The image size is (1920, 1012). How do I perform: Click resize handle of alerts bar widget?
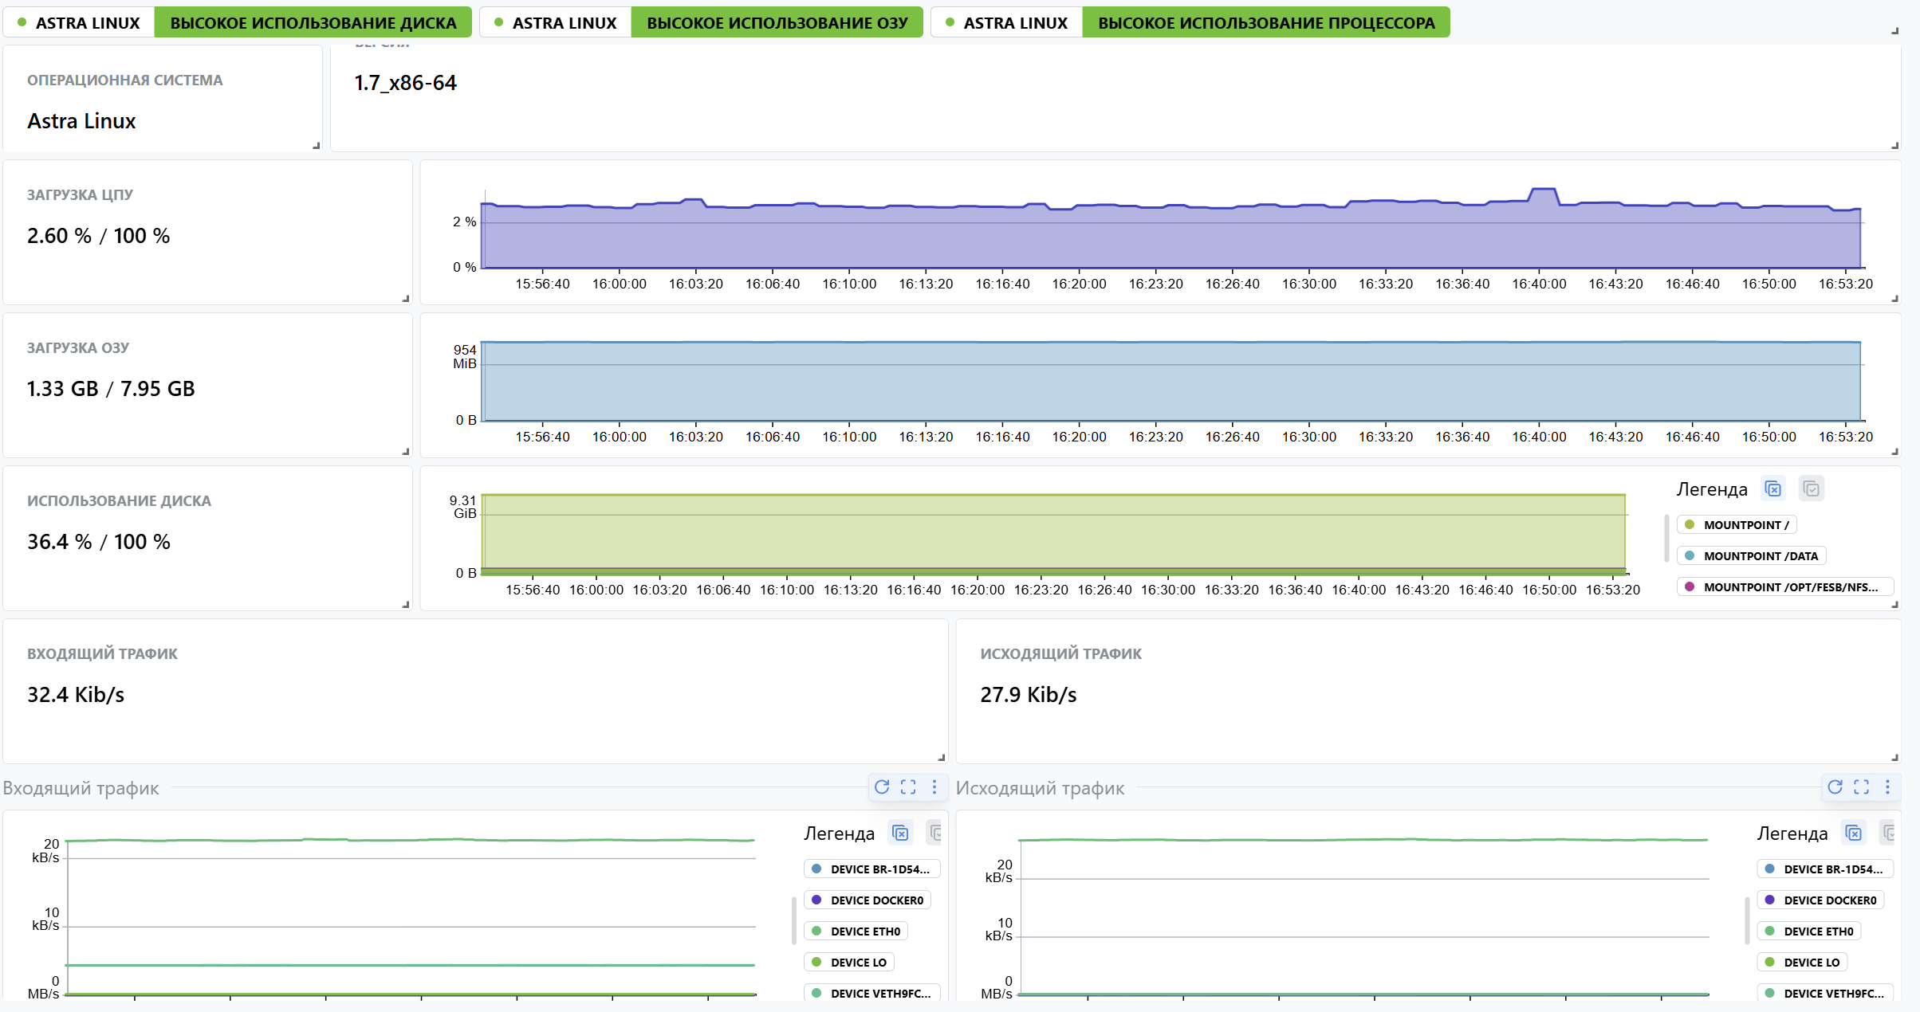1895,31
